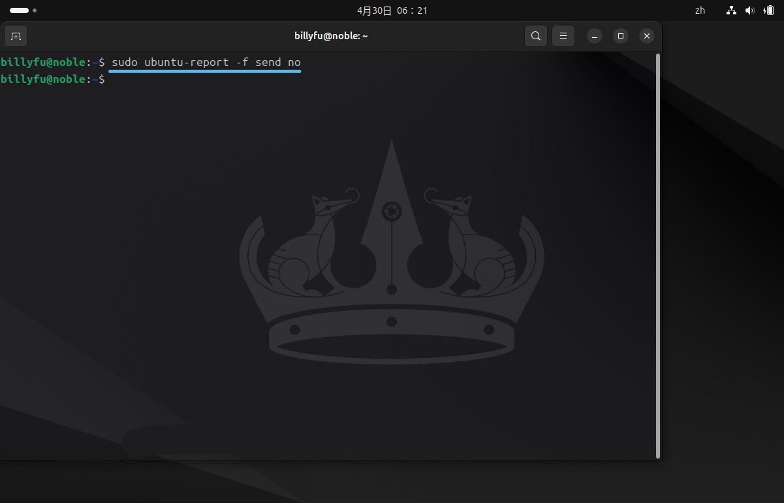Screen dimensions: 784x503
Task: Open the clock and calendar panel
Action: (392, 10)
